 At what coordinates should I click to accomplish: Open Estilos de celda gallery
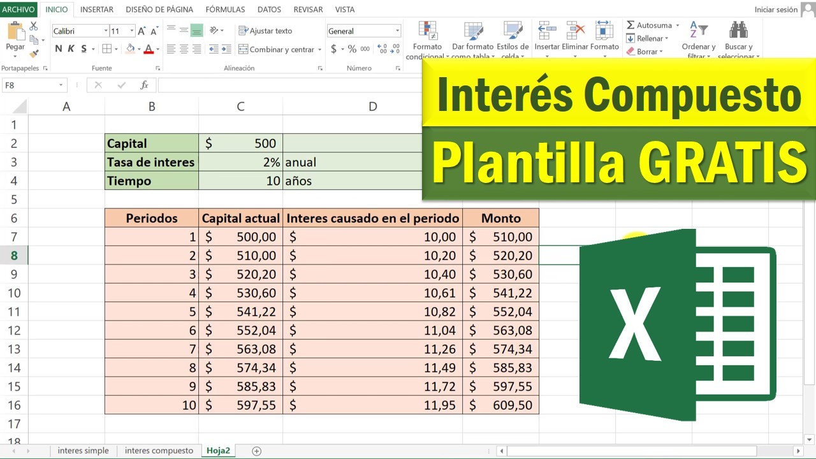513,40
